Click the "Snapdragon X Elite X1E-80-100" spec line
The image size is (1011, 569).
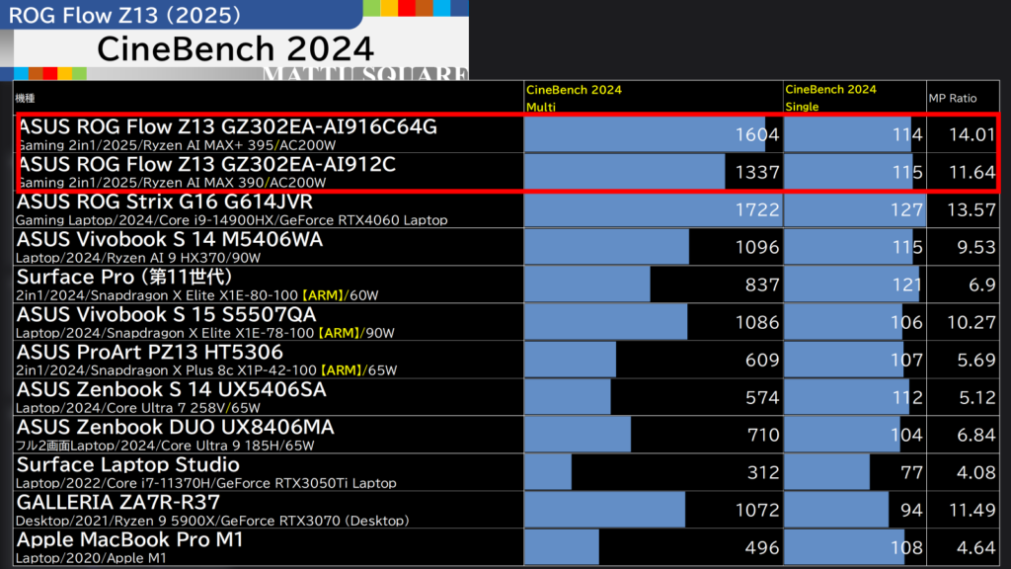[196, 295]
